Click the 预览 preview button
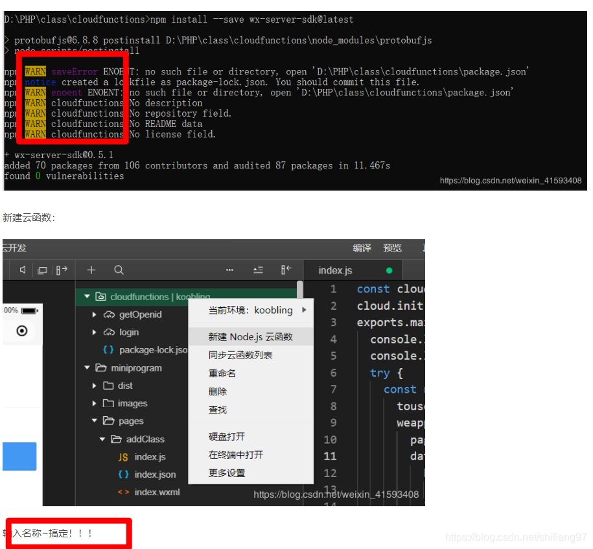 pos(391,248)
